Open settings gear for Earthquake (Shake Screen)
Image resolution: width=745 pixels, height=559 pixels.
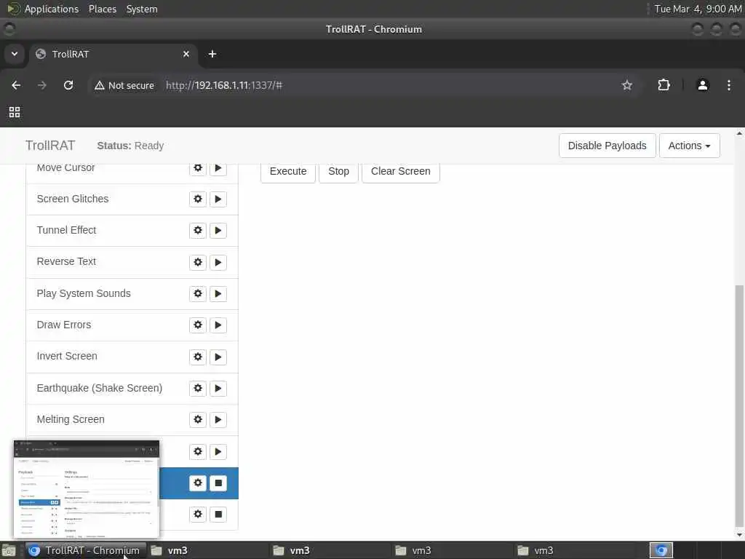(x=198, y=388)
